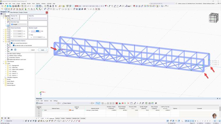The width and height of the screenshot is (221, 124).
Task: Open the Results menu
Action: click(29, 3)
